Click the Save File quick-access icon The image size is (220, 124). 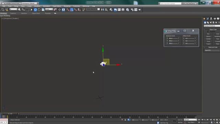pyautogui.click(x=9, y=3)
